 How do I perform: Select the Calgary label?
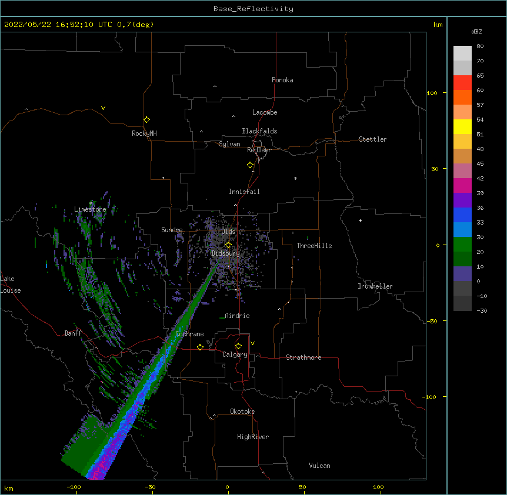[235, 354]
